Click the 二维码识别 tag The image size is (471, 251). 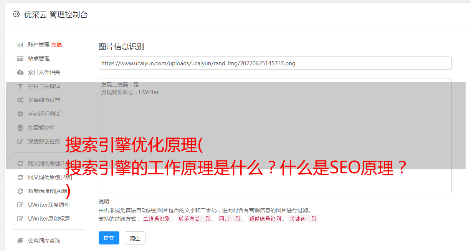tap(157, 219)
